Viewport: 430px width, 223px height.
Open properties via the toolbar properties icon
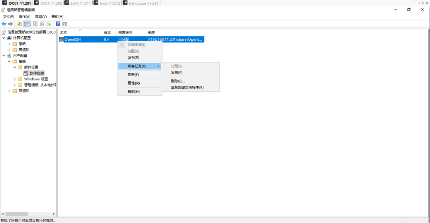click(35, 24)
